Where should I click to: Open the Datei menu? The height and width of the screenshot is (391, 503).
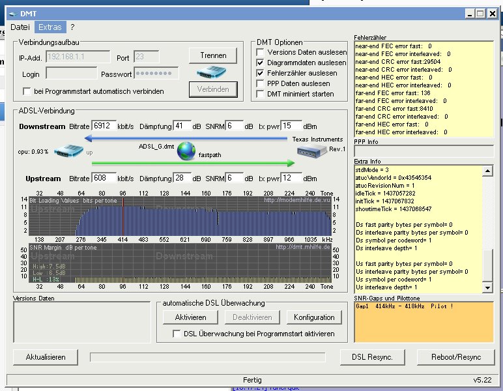[x=20, y=27]
